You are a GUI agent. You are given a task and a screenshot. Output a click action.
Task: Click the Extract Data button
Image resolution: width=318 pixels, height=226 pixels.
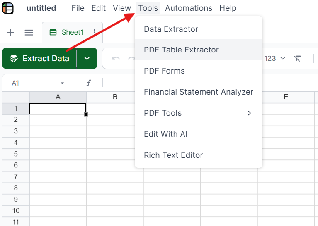pos(39,58)
